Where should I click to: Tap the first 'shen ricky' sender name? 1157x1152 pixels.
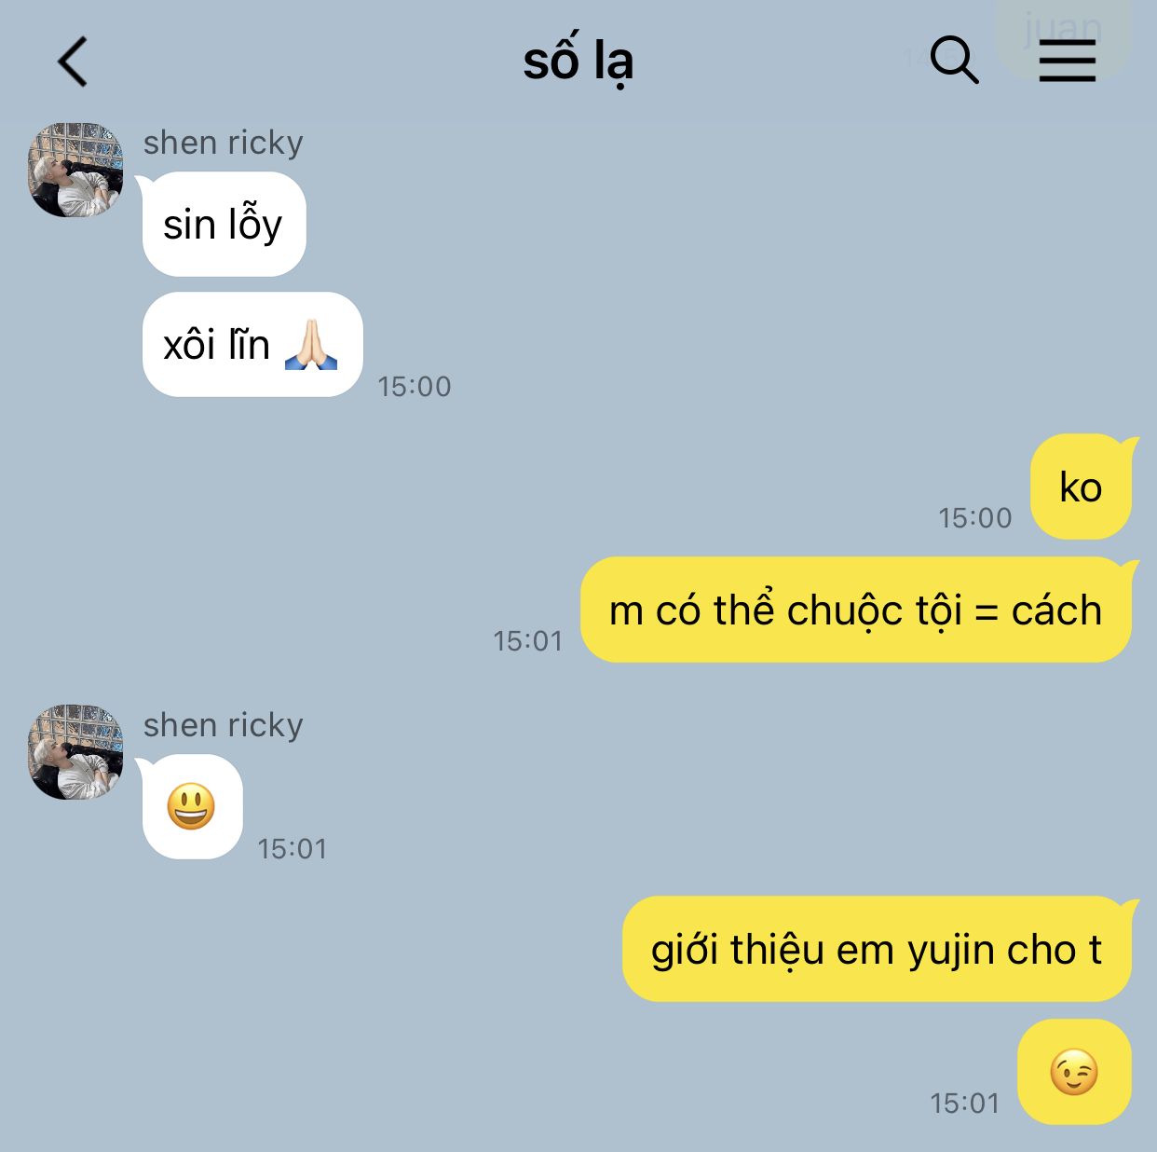224,143
